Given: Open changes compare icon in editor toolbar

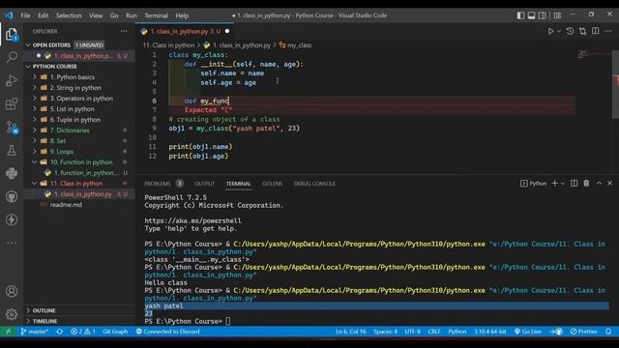Looking at the screenshot, I should 582,31.
